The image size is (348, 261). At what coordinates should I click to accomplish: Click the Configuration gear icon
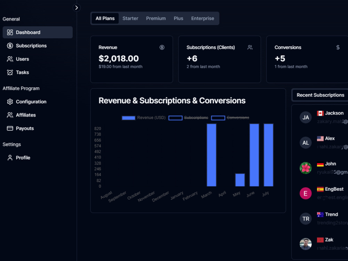[10, 102]
